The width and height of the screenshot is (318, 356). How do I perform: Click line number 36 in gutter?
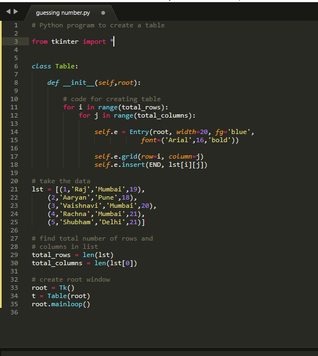pyautogui.click(x=14, y=312)
